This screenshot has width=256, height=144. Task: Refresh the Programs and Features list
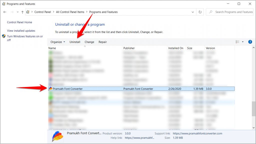[200, 12]
